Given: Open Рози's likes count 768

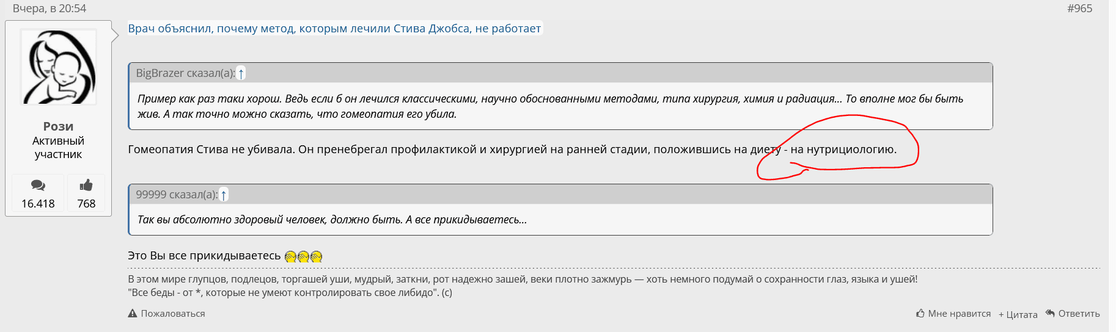Looking at the screenshot, I should (x=86, y=204).
